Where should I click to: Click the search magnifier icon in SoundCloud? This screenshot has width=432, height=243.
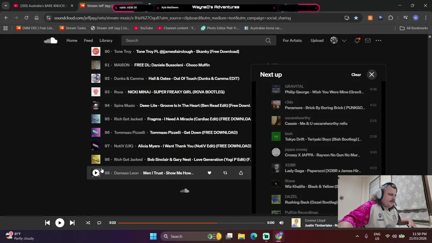click(268, 40)
